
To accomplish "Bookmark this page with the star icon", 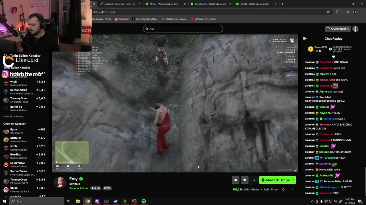I will click(328, 12).
